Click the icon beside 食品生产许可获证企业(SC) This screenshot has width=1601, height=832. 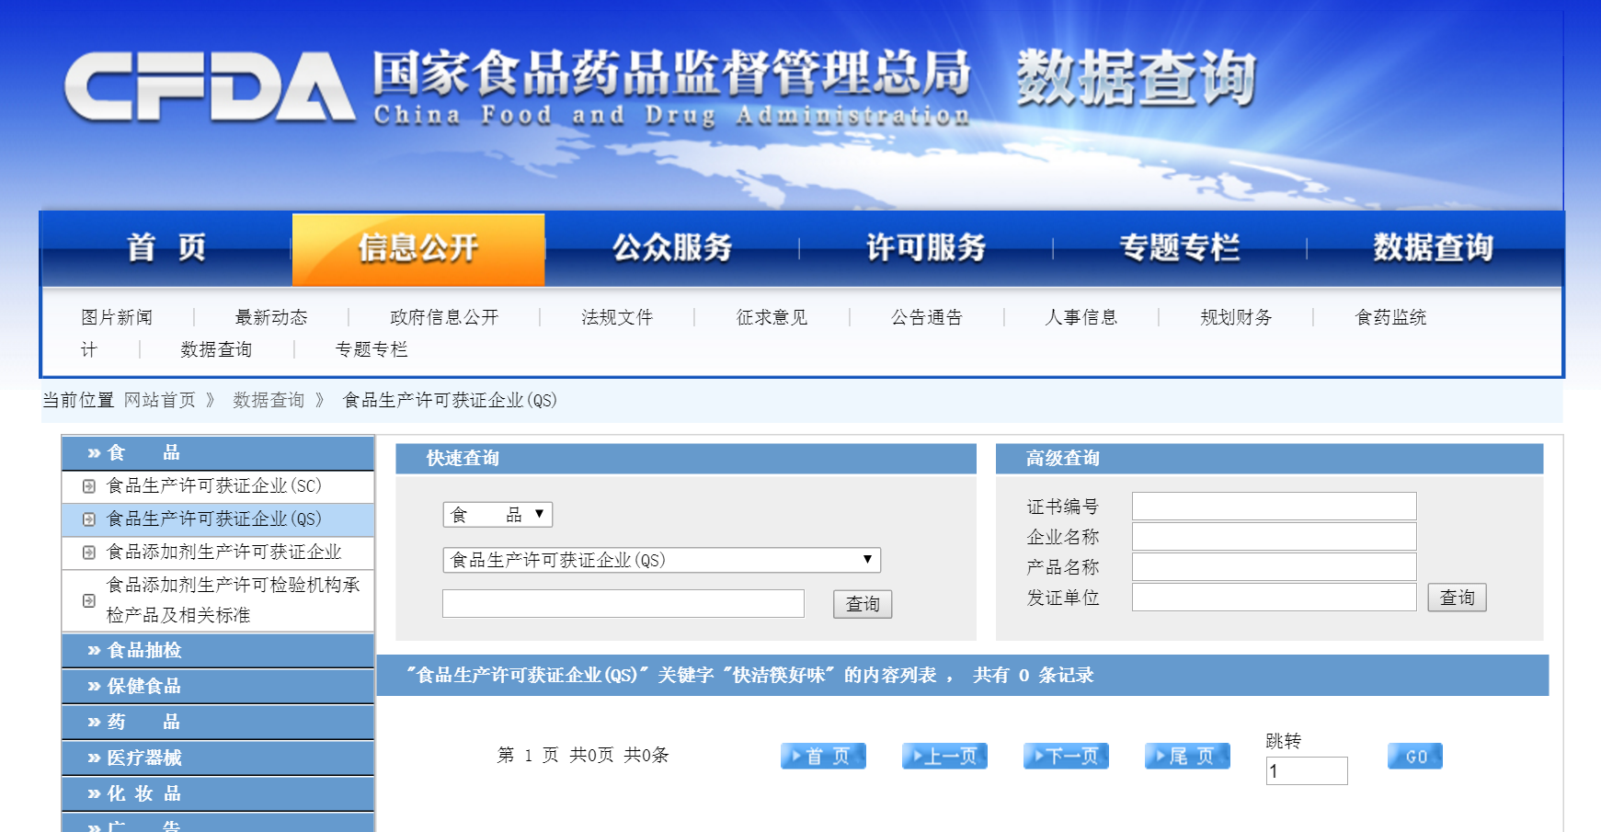click(89, 486)
